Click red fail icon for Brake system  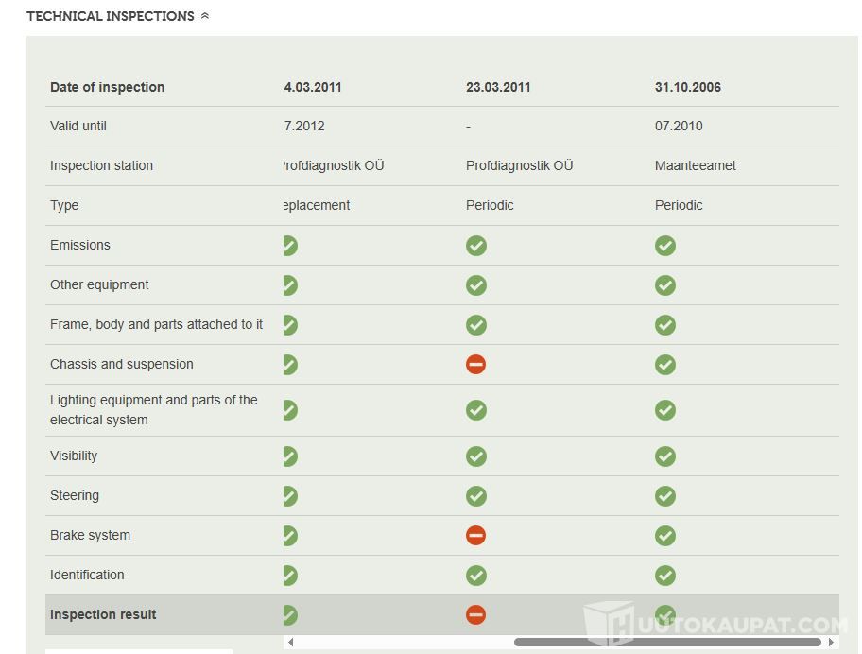pos(476,536)
